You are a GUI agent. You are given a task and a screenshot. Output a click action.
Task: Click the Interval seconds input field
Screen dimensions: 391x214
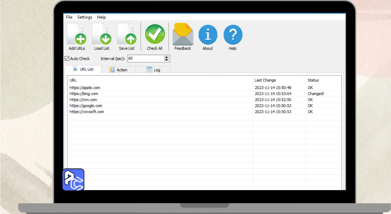click(145, 58)
